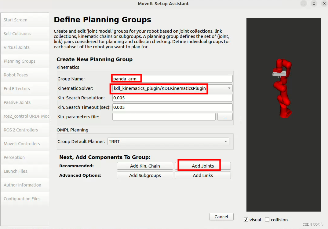Enable the collision checkbox
This screenshot has height=229, width=328.
267,220
